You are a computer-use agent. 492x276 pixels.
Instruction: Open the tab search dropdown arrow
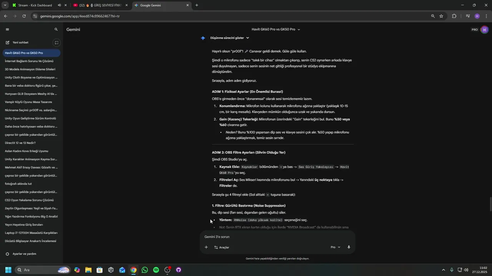5,5
